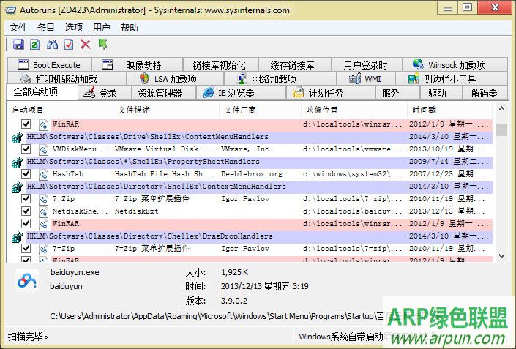
Task: Uncheck WinRAR below NetdiskShe entry
Action: point(26,224)
